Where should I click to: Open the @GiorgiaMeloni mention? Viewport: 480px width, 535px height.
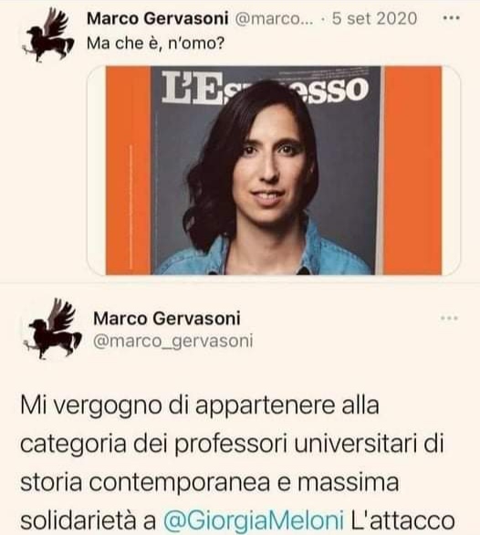254,520
